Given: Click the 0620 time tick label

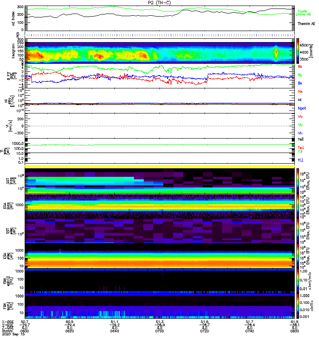Looking at the screenshot, I should [x=69, y=331].
